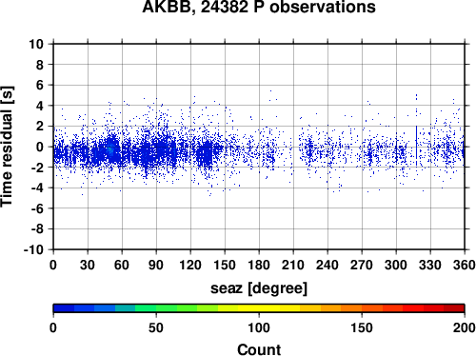The width and height of the screenshot is (476, 356).
Task: Click the y-axis tick label 10
Action: (36, 44)
